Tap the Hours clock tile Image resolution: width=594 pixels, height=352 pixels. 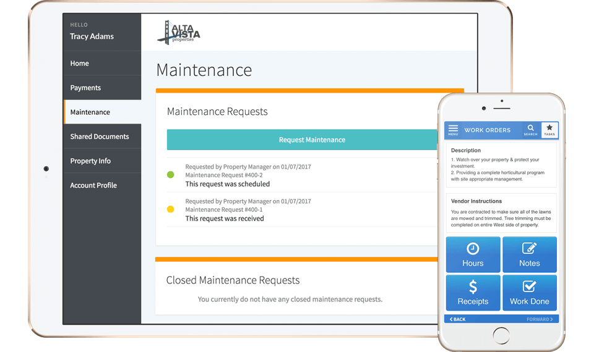pyautogui.click(x=473, y=254)
